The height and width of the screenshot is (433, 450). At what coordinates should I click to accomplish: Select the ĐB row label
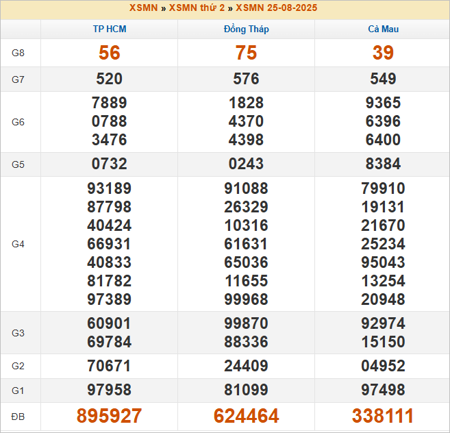coord(18,417)
